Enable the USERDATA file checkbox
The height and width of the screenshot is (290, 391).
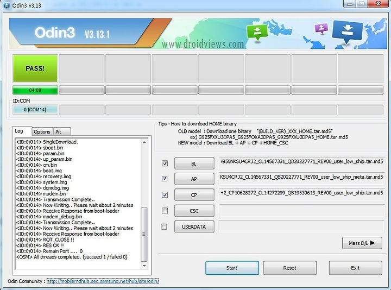164,226
